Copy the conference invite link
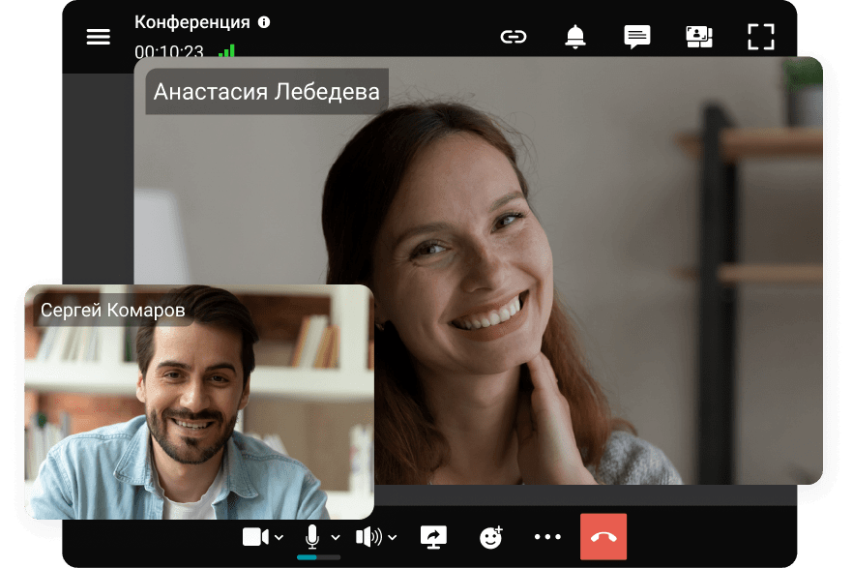This screenshot has width=853, height=568. click(x=514, y=37)
